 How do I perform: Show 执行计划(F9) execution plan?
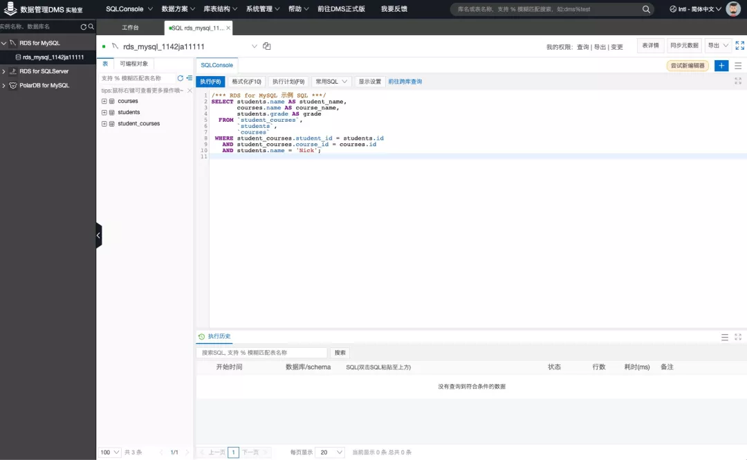point(288,82)
